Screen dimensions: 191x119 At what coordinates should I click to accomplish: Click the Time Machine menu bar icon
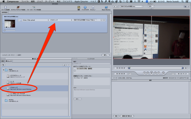[127, 1]
